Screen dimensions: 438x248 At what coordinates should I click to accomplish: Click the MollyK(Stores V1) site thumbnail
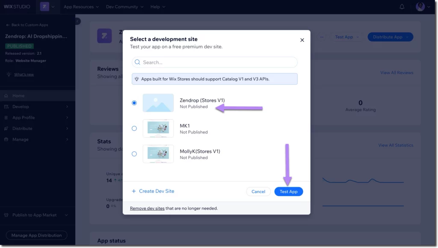click(x=158, y=154)
